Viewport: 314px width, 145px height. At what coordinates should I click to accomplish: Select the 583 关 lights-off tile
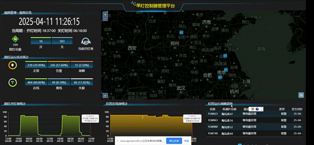point(62,41)
